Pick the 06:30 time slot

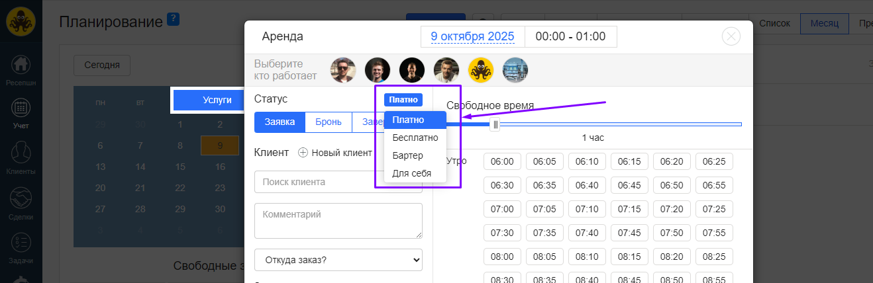coord(503,185)
